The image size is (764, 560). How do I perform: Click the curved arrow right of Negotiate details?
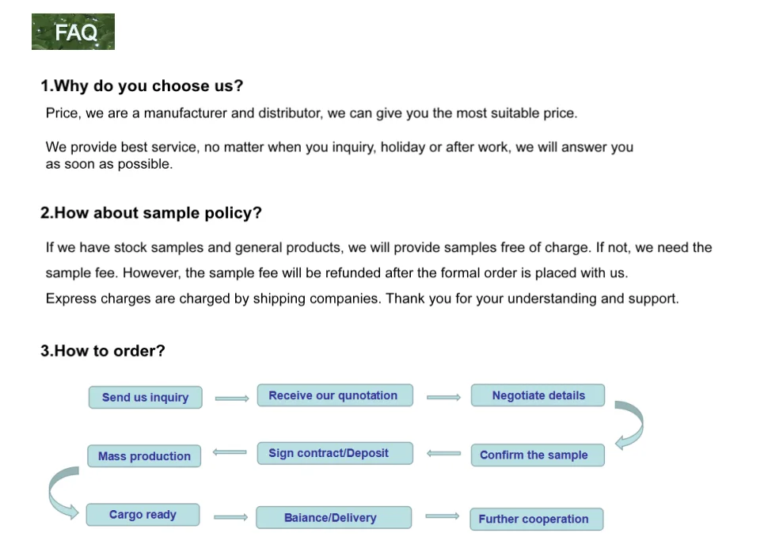pos(630,425)
